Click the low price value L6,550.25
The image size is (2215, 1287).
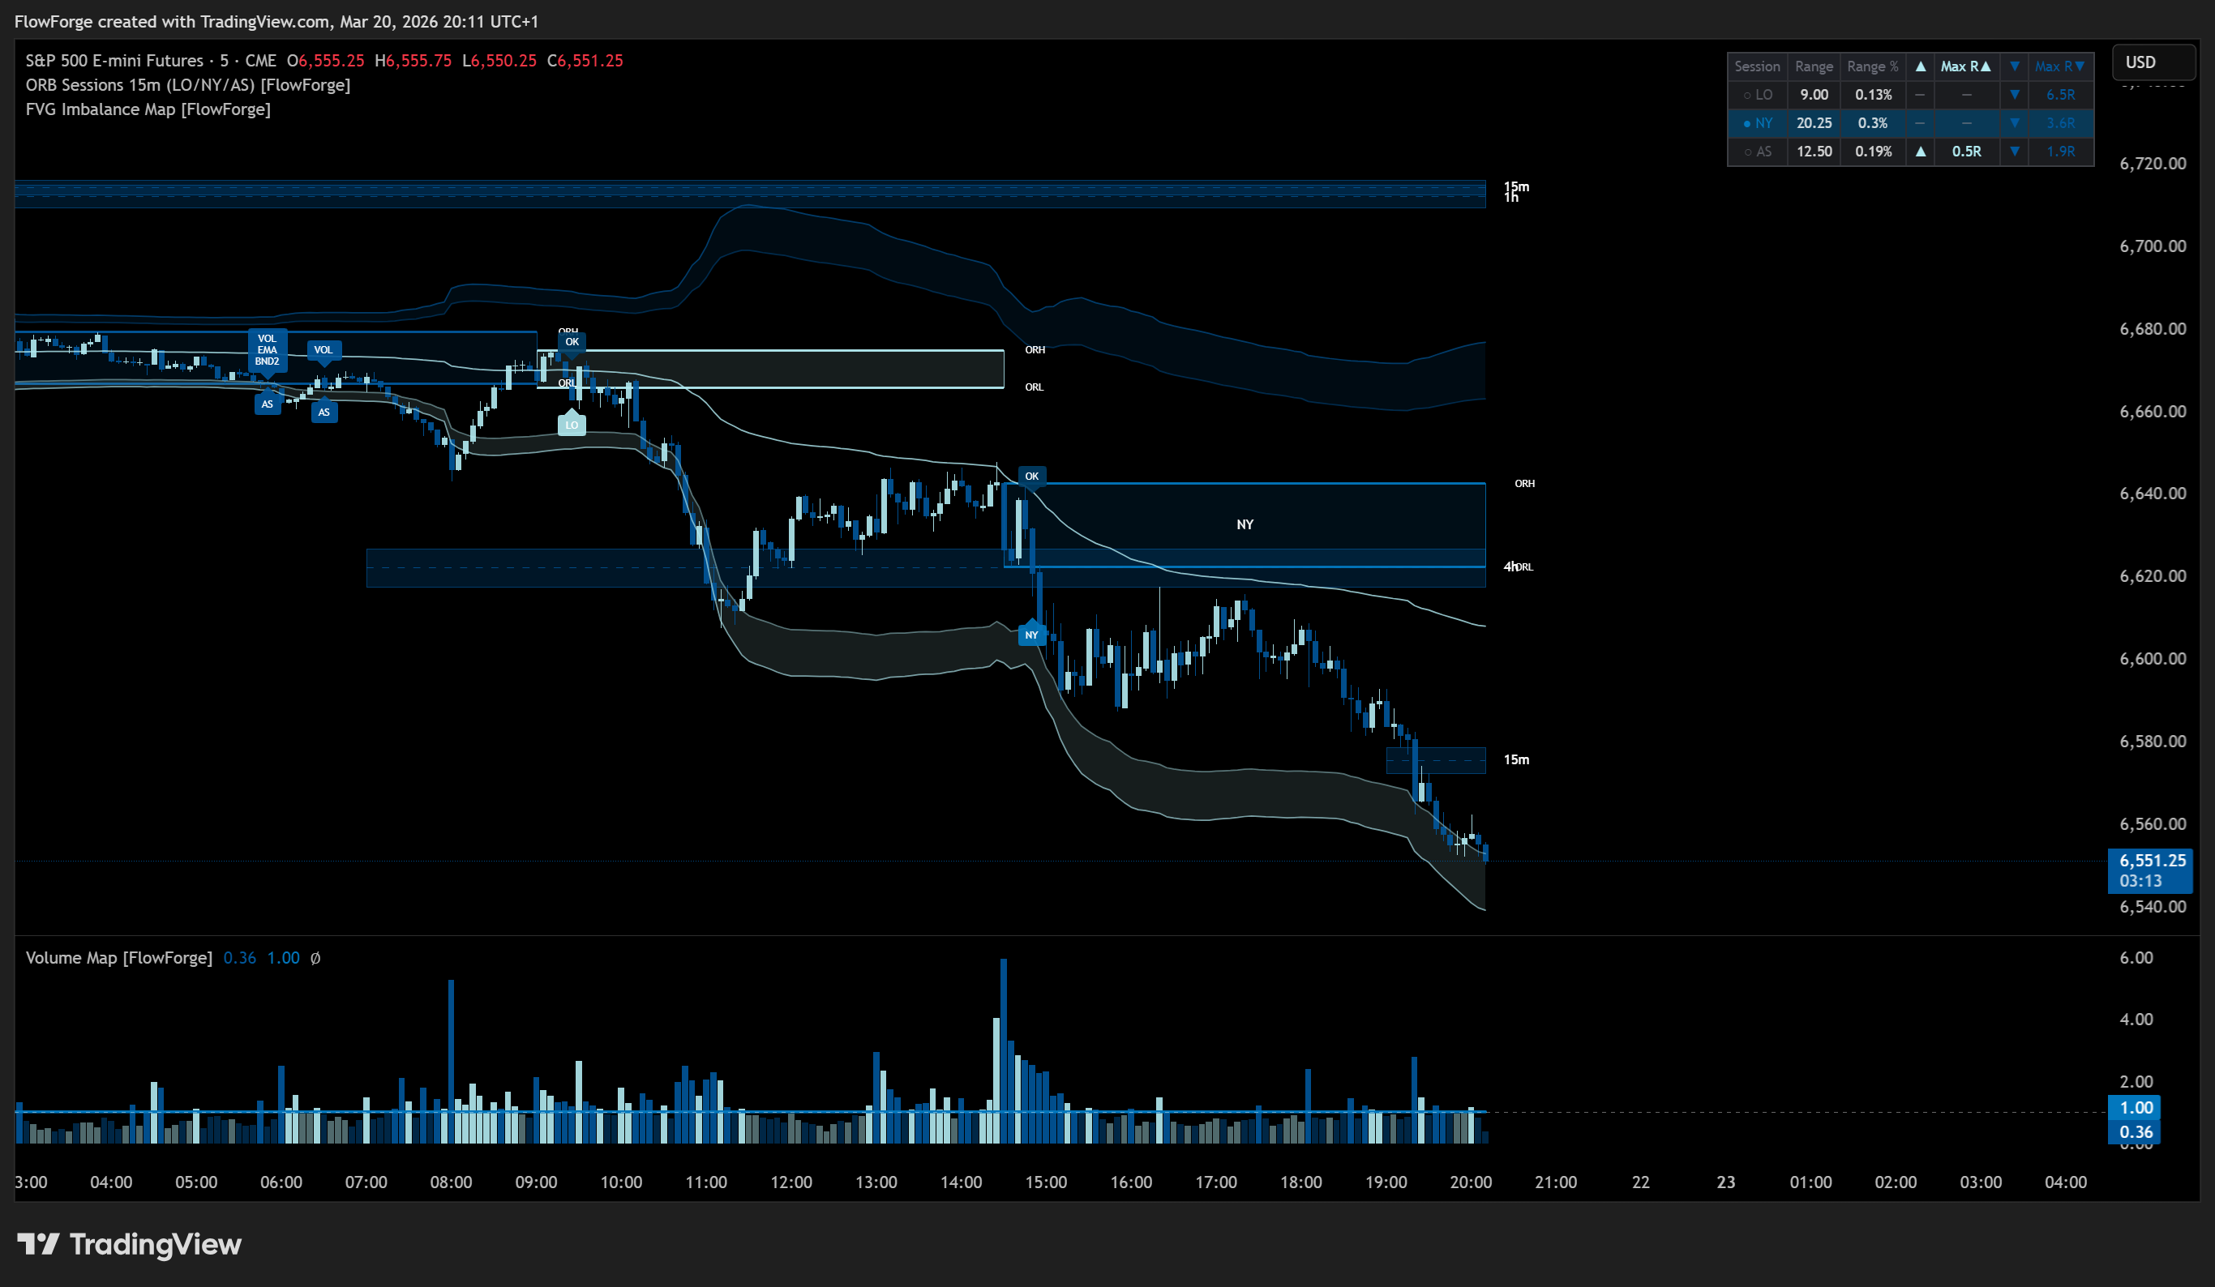pyautogui.click(x=499, y=61)
